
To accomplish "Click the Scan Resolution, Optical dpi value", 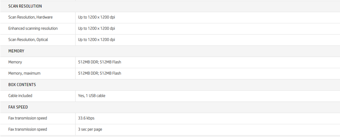I will click(96, 40).
